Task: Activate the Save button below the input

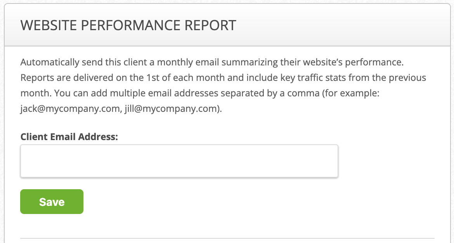Action: (52, 201)
